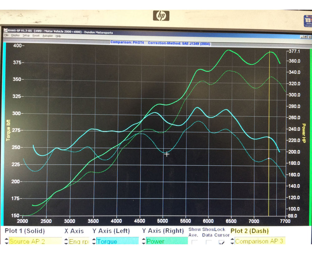Viewport: 312px width, 254px height.
Task: Click the X Axis stepper arrows
Action: click(66, 241)
